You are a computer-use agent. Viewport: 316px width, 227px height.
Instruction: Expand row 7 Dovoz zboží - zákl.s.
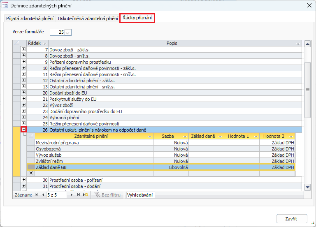23,49
